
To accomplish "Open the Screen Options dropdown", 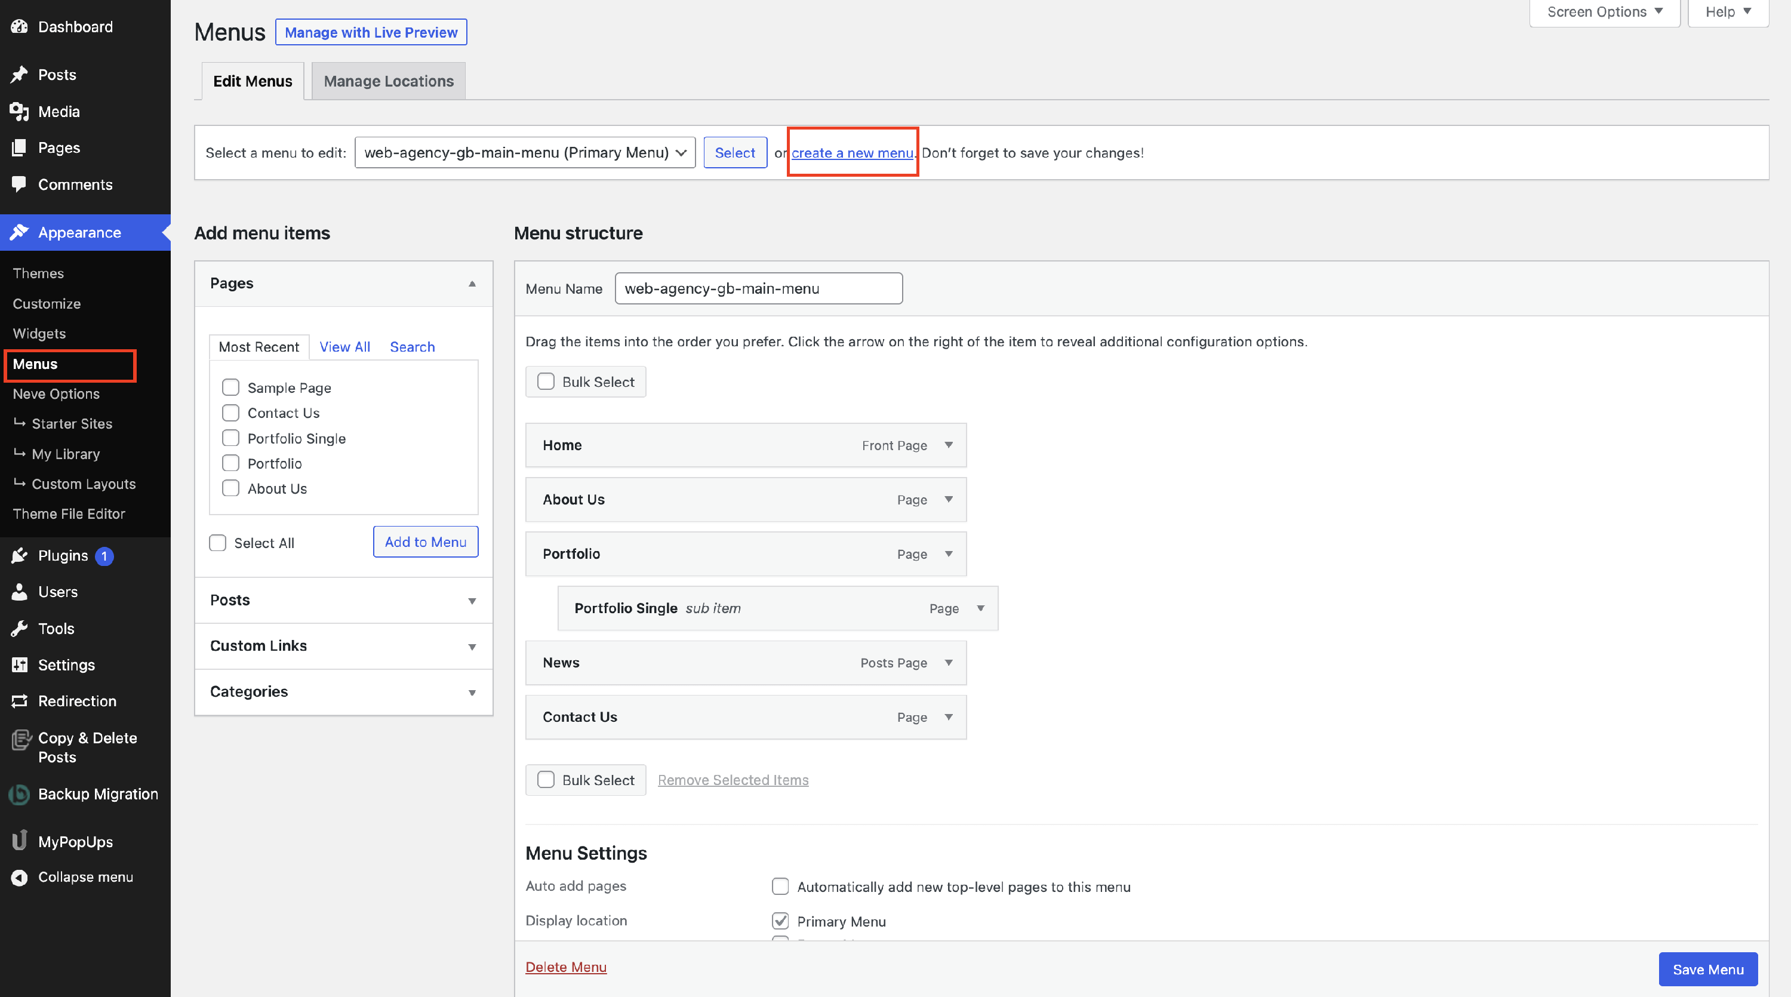I will (x=1604, y=12).
